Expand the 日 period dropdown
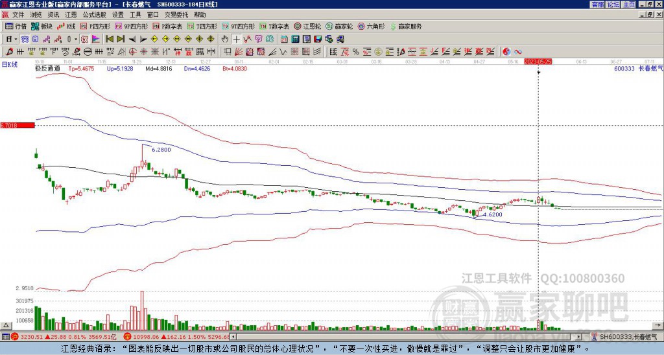664x355 pixels. tap(16, 39)
